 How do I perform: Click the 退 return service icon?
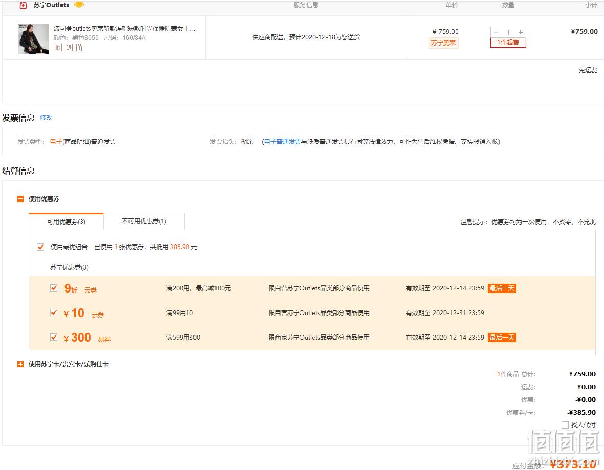click(x=69, y=48)
